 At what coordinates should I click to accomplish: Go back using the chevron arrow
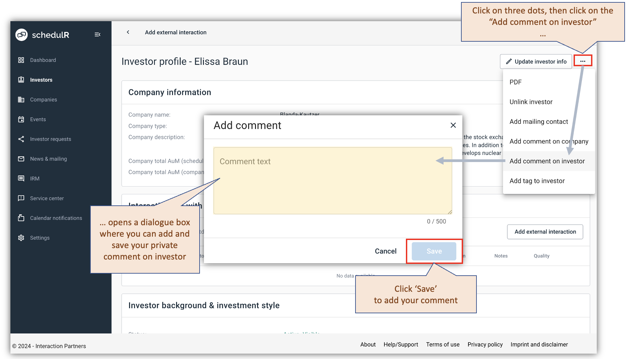click(x=128, y=32)
